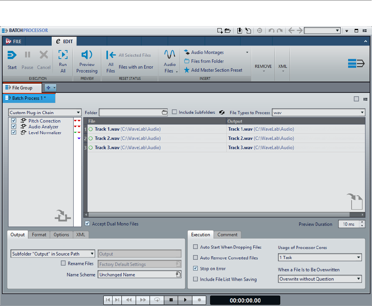This screenshot has width=372, height=306.
Task: Toggle Level Normalizer plug-in checkbox
Action: pyautogui.click(x=14, y=132)
